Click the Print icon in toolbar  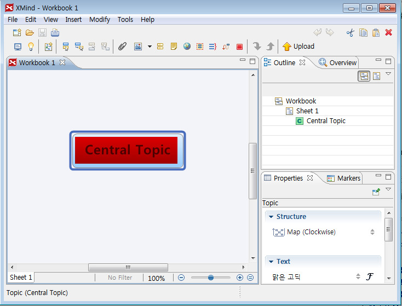[55, 33]
